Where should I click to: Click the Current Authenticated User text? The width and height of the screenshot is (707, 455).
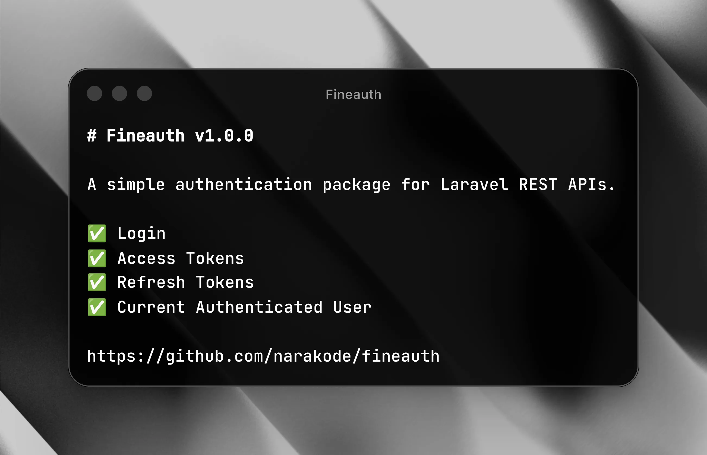pos(244,307)
